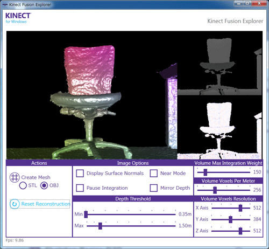Image resolution: width=269 pixels, height=249 pixels.
Task: Click the Reset Reconstruction label
Action: pyautogui.click(x=46, y=204)
